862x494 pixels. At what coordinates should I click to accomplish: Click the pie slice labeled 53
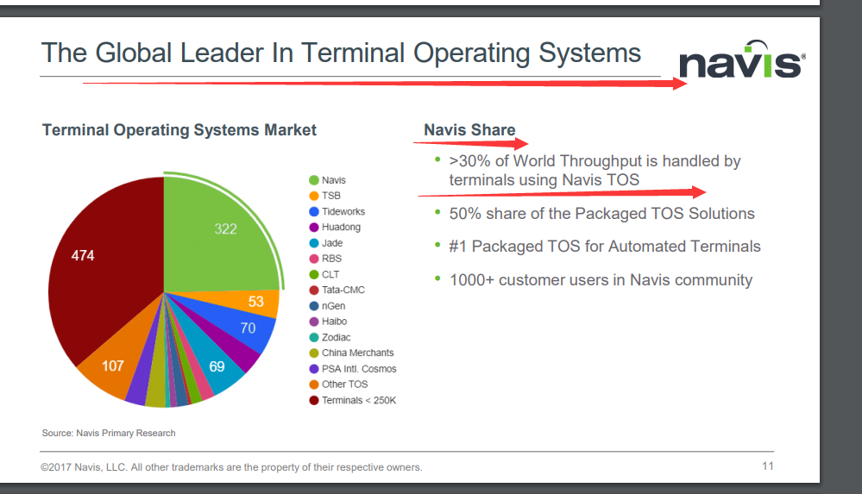tap(259, 302)
